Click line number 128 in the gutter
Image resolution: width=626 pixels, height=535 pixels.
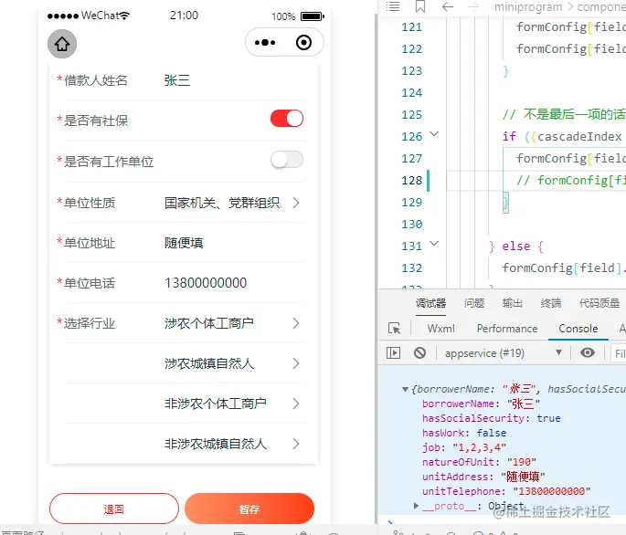click(411, 181)
